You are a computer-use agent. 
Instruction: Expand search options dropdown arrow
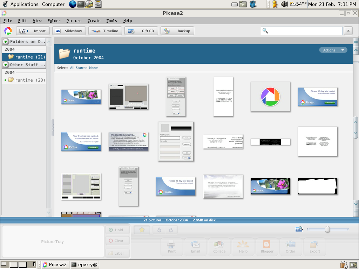point(348,31)
